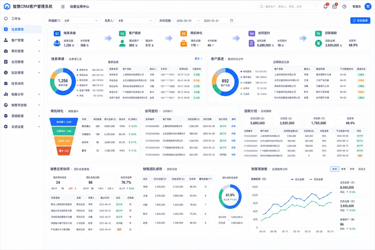Select 线索管理 in the sidebar menu
This screenshot has height=250, width=375.
[x=22, y=29]
